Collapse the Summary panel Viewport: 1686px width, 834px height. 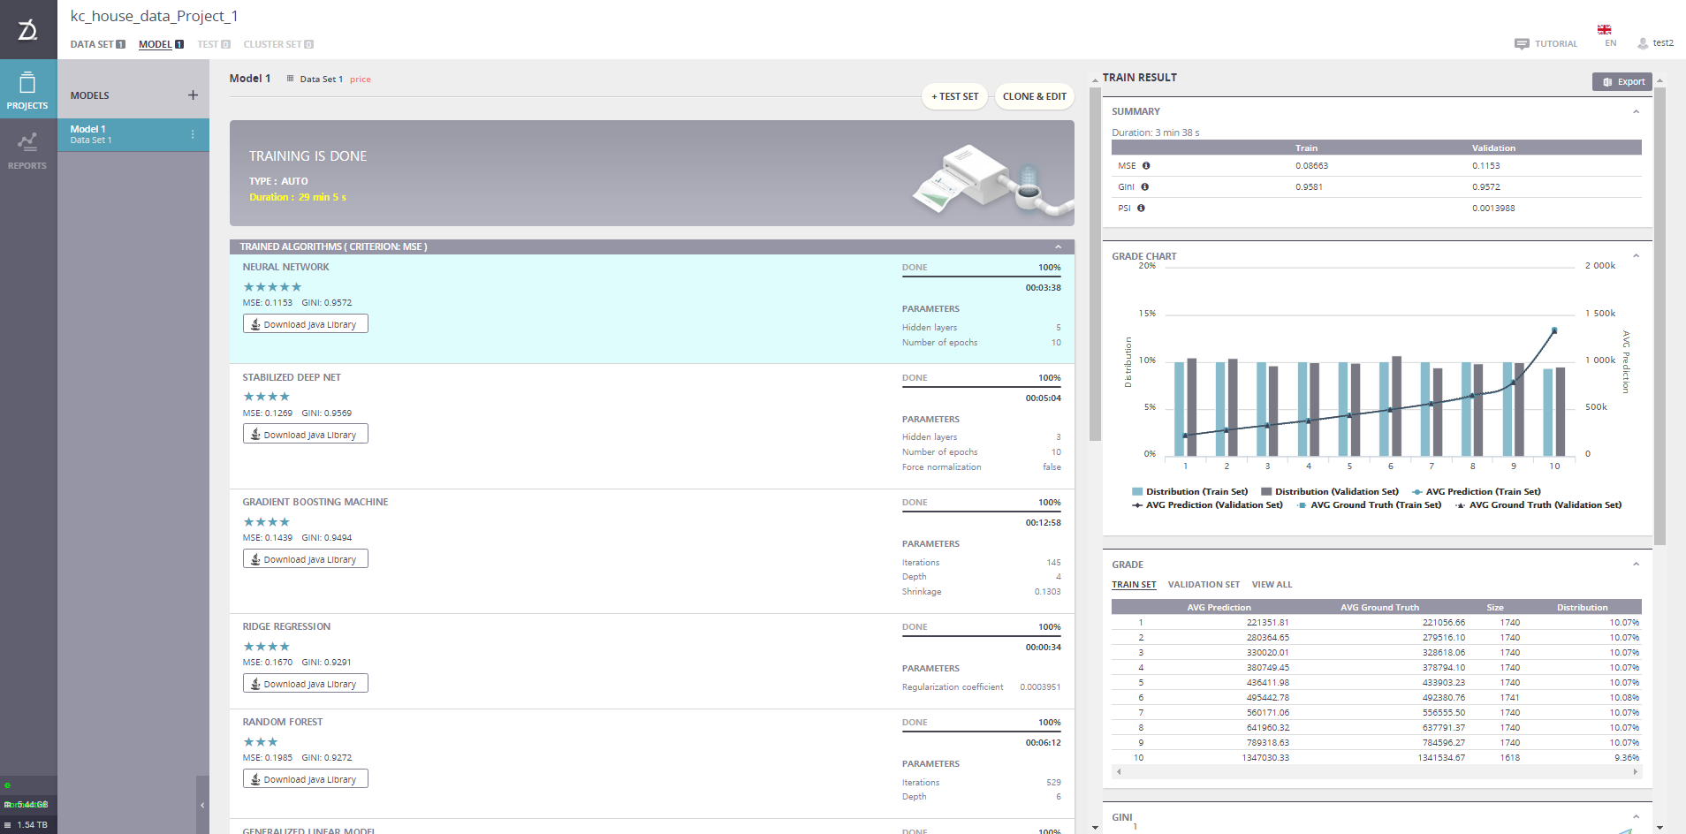point(1636,111)
